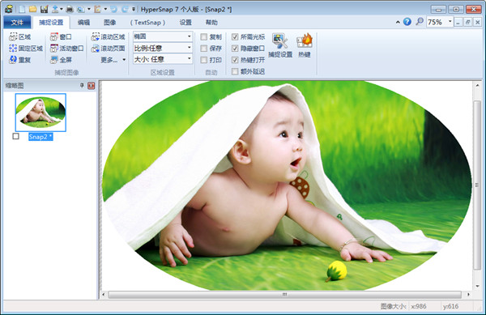Pin the 缩略图 thumbnail panel
Viewport: 486px width, 315px height.
(x=82, y=86)
